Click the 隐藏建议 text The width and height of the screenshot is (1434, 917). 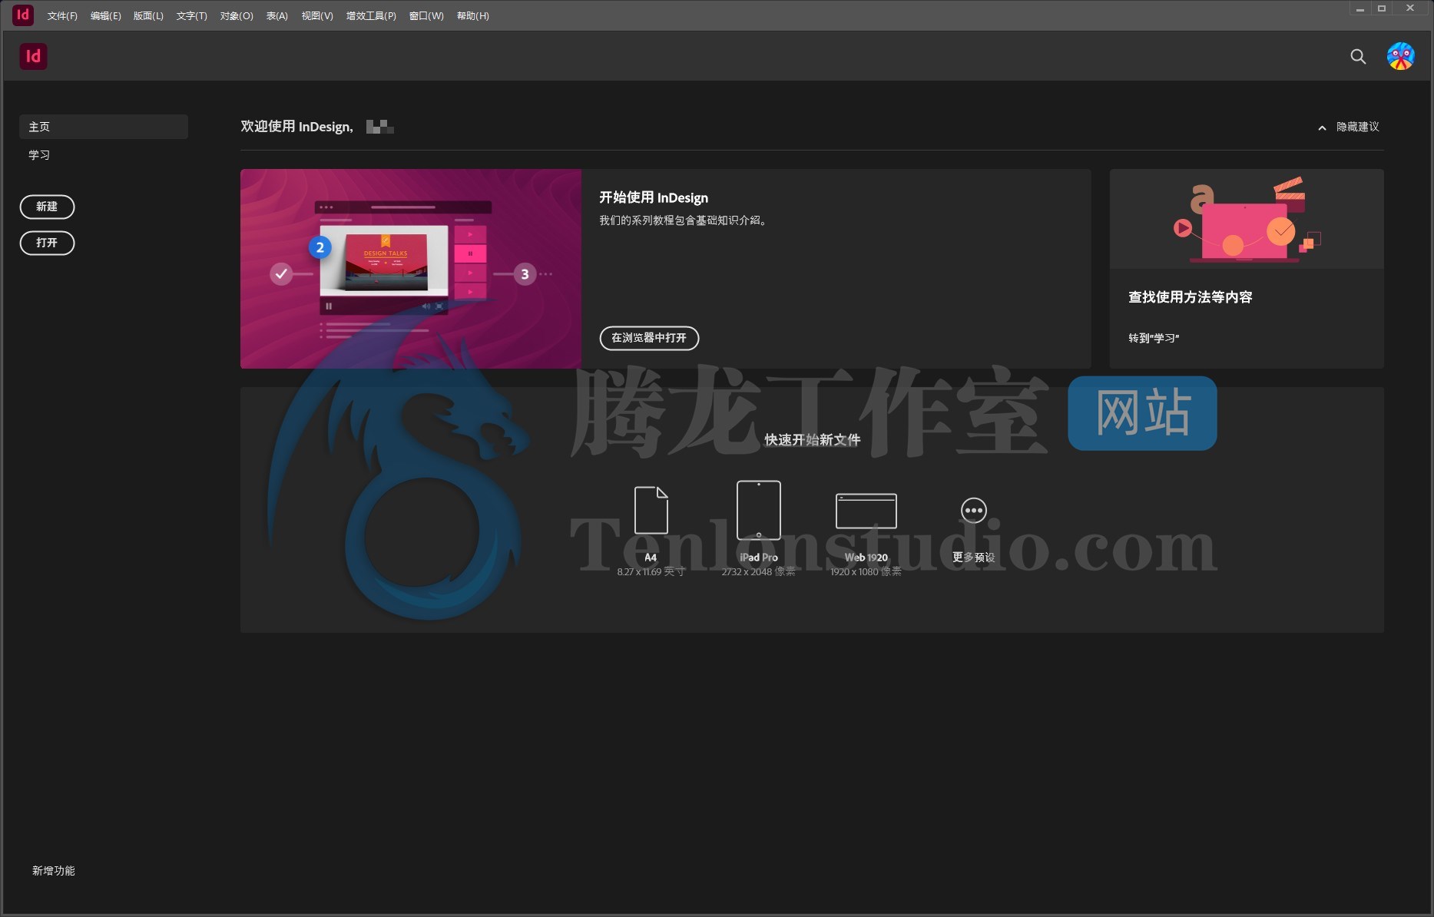(x=1358, y=127)
